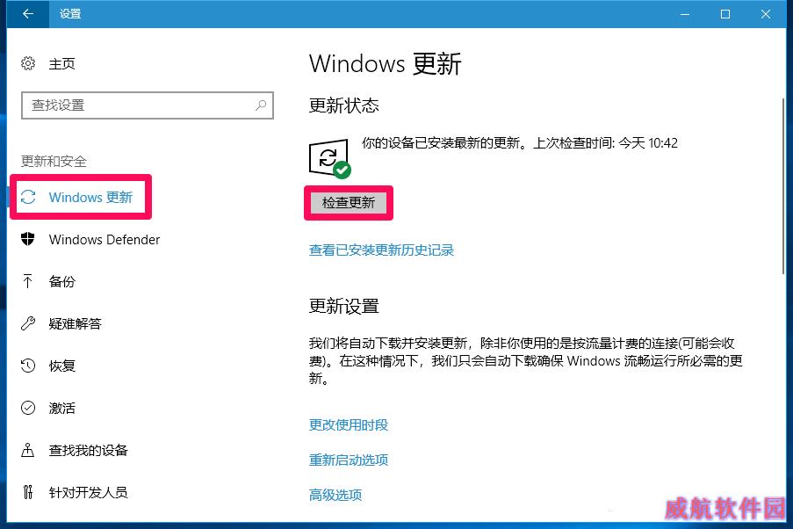The image size is (793, 529).
Task: Click the home gear icon
Action: 28,63
